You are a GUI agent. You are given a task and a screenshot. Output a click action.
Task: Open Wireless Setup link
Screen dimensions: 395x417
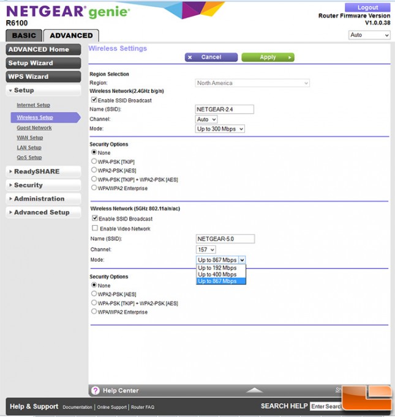click(x=35, y=117)
